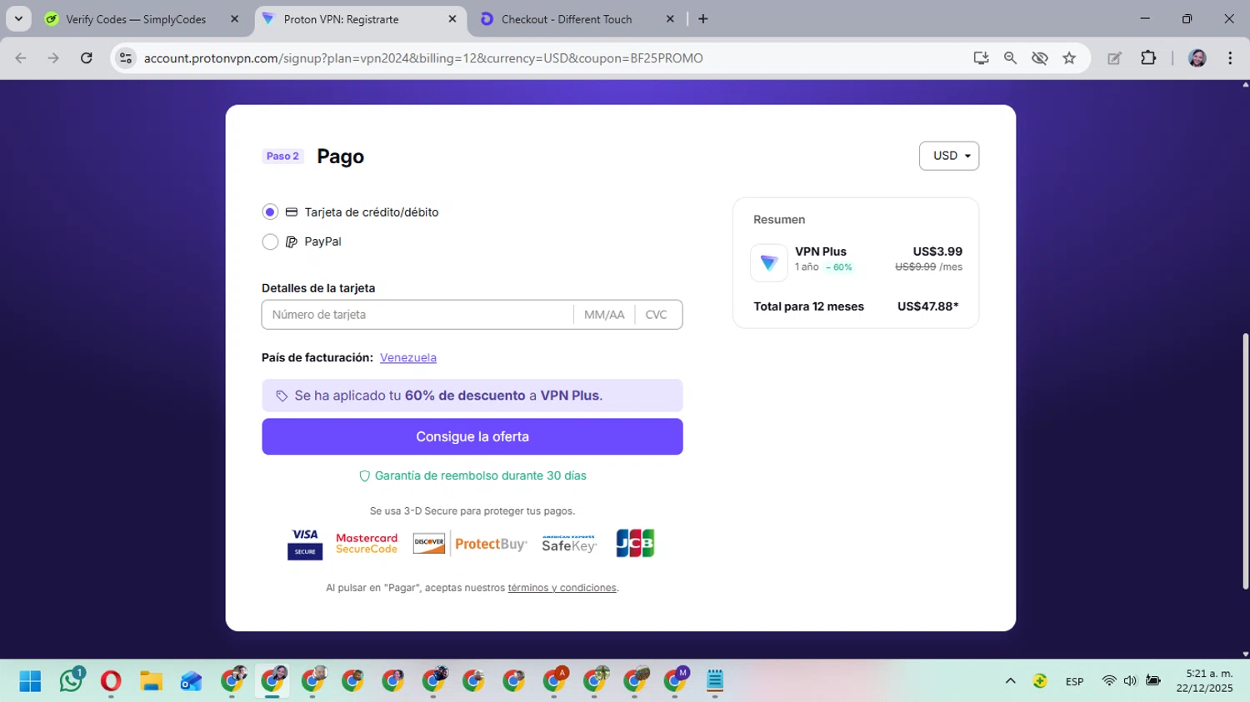
Task: Click the CVC input field
Action: pyautogui.click(x=657, y=315)
